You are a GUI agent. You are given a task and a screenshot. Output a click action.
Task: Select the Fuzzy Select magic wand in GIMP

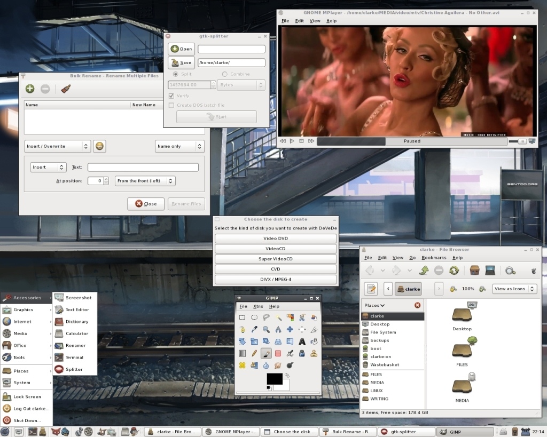(278, 317)
